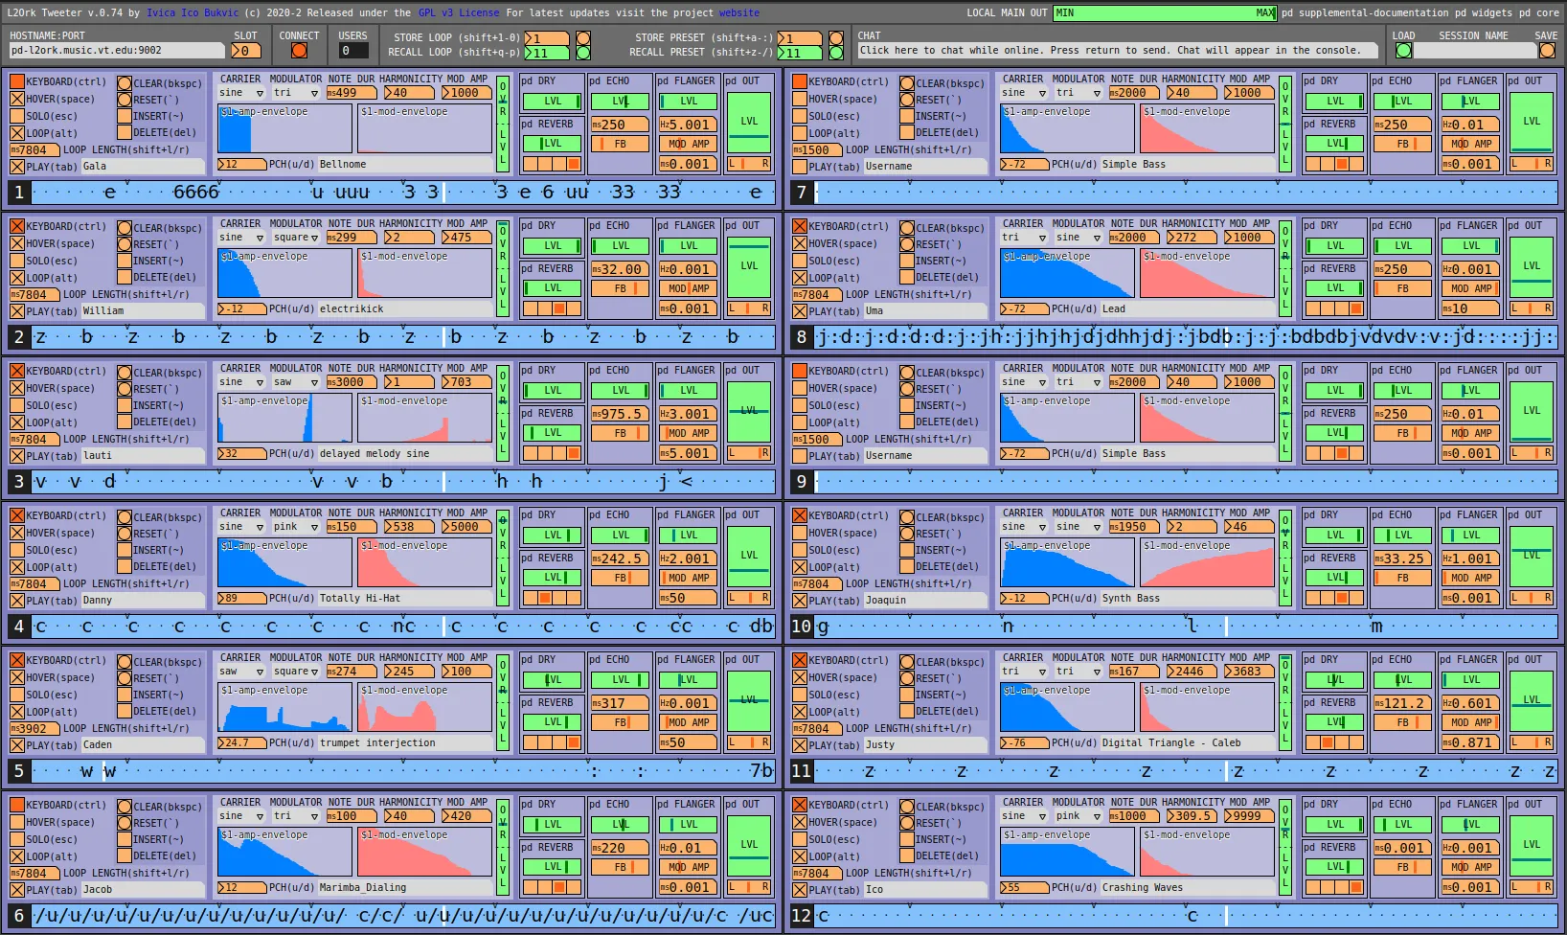The width and height of the screenshot is (1567, 935).
Task: Toggle KEYBOARD(ctrl) checkbox in track 1
Action: click(17, 82)
